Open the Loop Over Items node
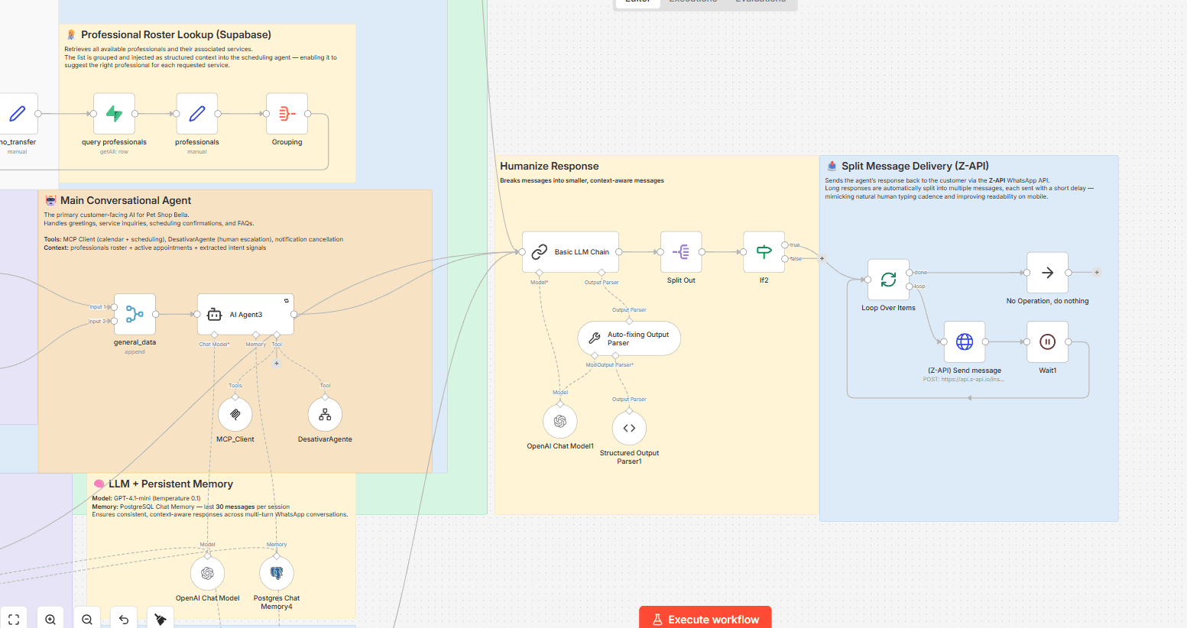This screenshot has height=628, width=1187. (888, 280)
